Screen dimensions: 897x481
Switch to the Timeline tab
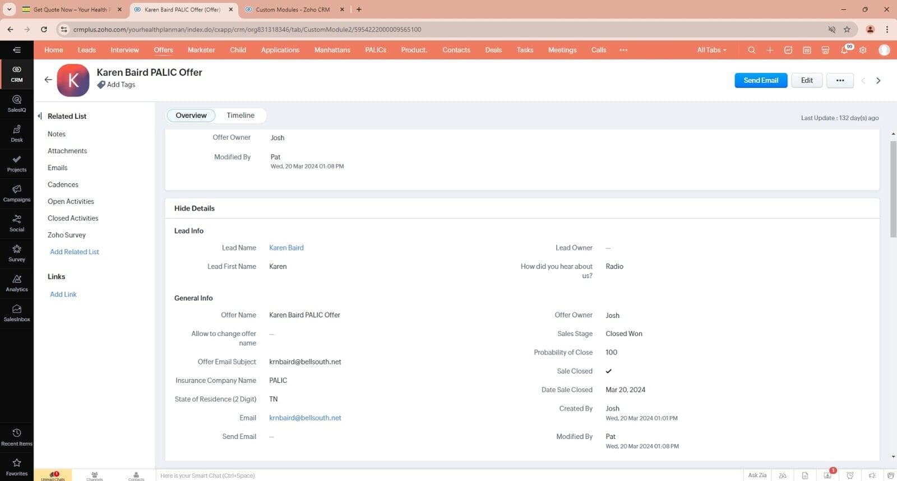(x=241, y=115)
